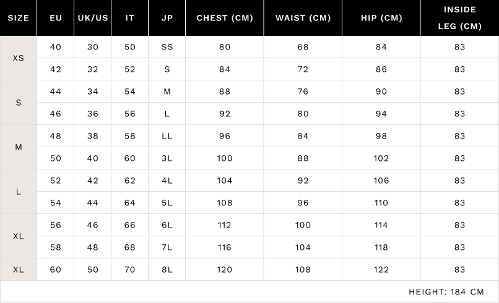Screen dimensions: 499x303
Task: Select the IT column header
Action: coord(130,18)
